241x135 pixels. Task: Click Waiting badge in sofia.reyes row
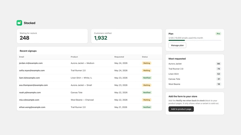pyautogui.click(x=147, y=70)
